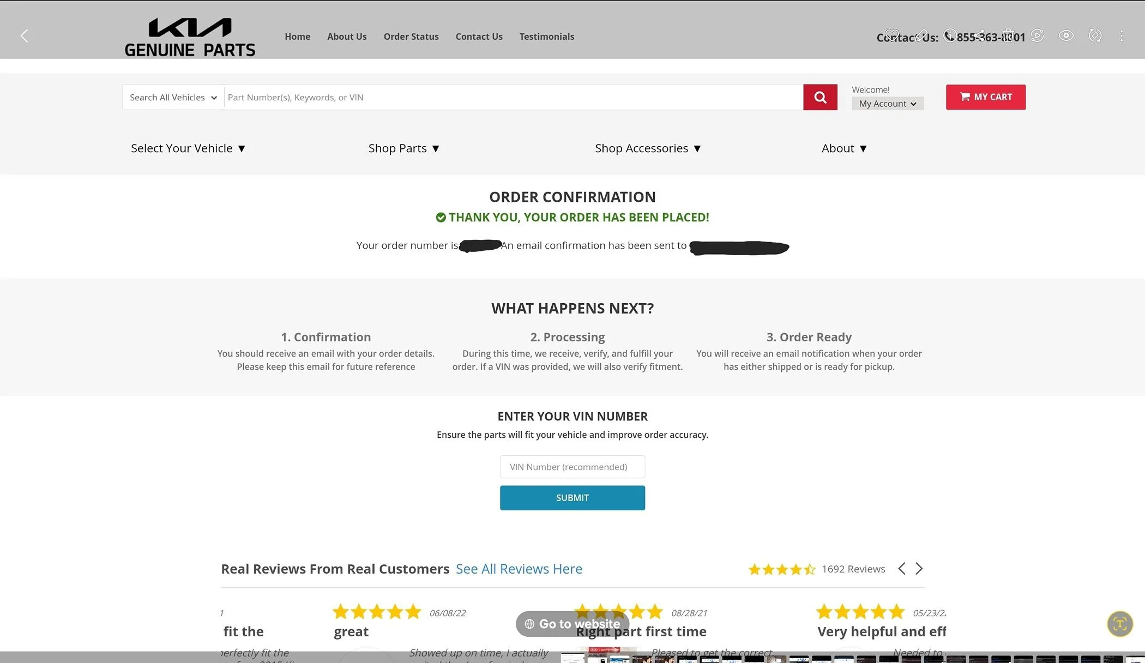Click the MY CART button
Screen dimensions: 1145x663
[x=985, y=97]
